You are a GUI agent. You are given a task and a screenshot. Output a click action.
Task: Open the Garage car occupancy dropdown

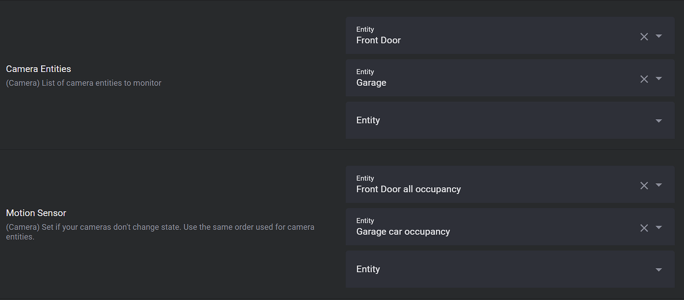(x=659, y=228)
